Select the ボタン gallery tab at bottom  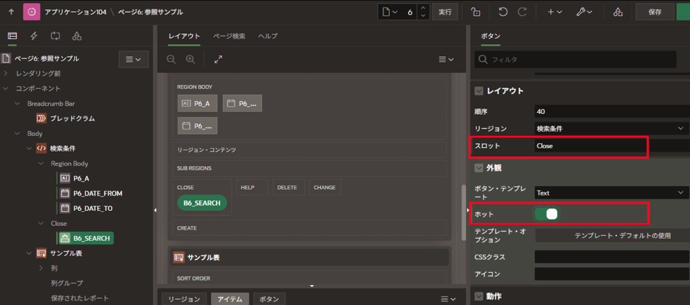click(x=269, y=299)
